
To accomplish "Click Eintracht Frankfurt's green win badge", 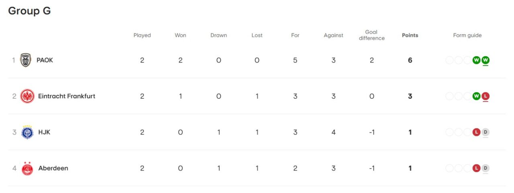I will click(x=477, y=96).
